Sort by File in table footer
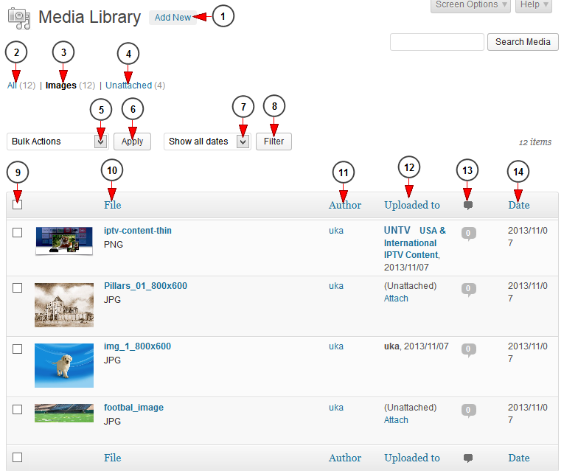Viewport: 564px width, 471px height. point(113,458)
